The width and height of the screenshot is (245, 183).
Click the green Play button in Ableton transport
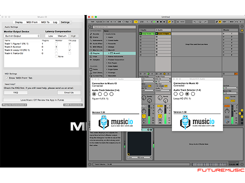[x=154, y=22]
